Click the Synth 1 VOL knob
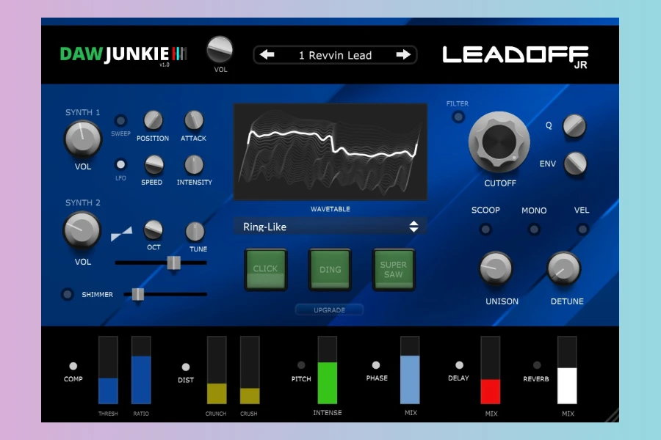Image resolution: width=661 pixels, height=440 pixels. pos(83,138)
